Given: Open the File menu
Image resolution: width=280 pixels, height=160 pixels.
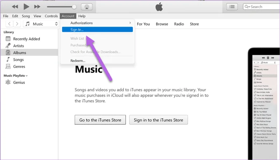Looking at the screenshot, I should pyautogui.click(x=6, y=16).
